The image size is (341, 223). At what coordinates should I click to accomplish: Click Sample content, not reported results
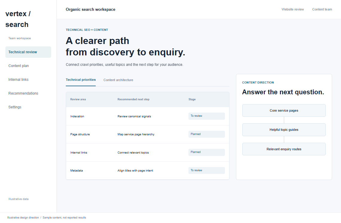[64, 218]
